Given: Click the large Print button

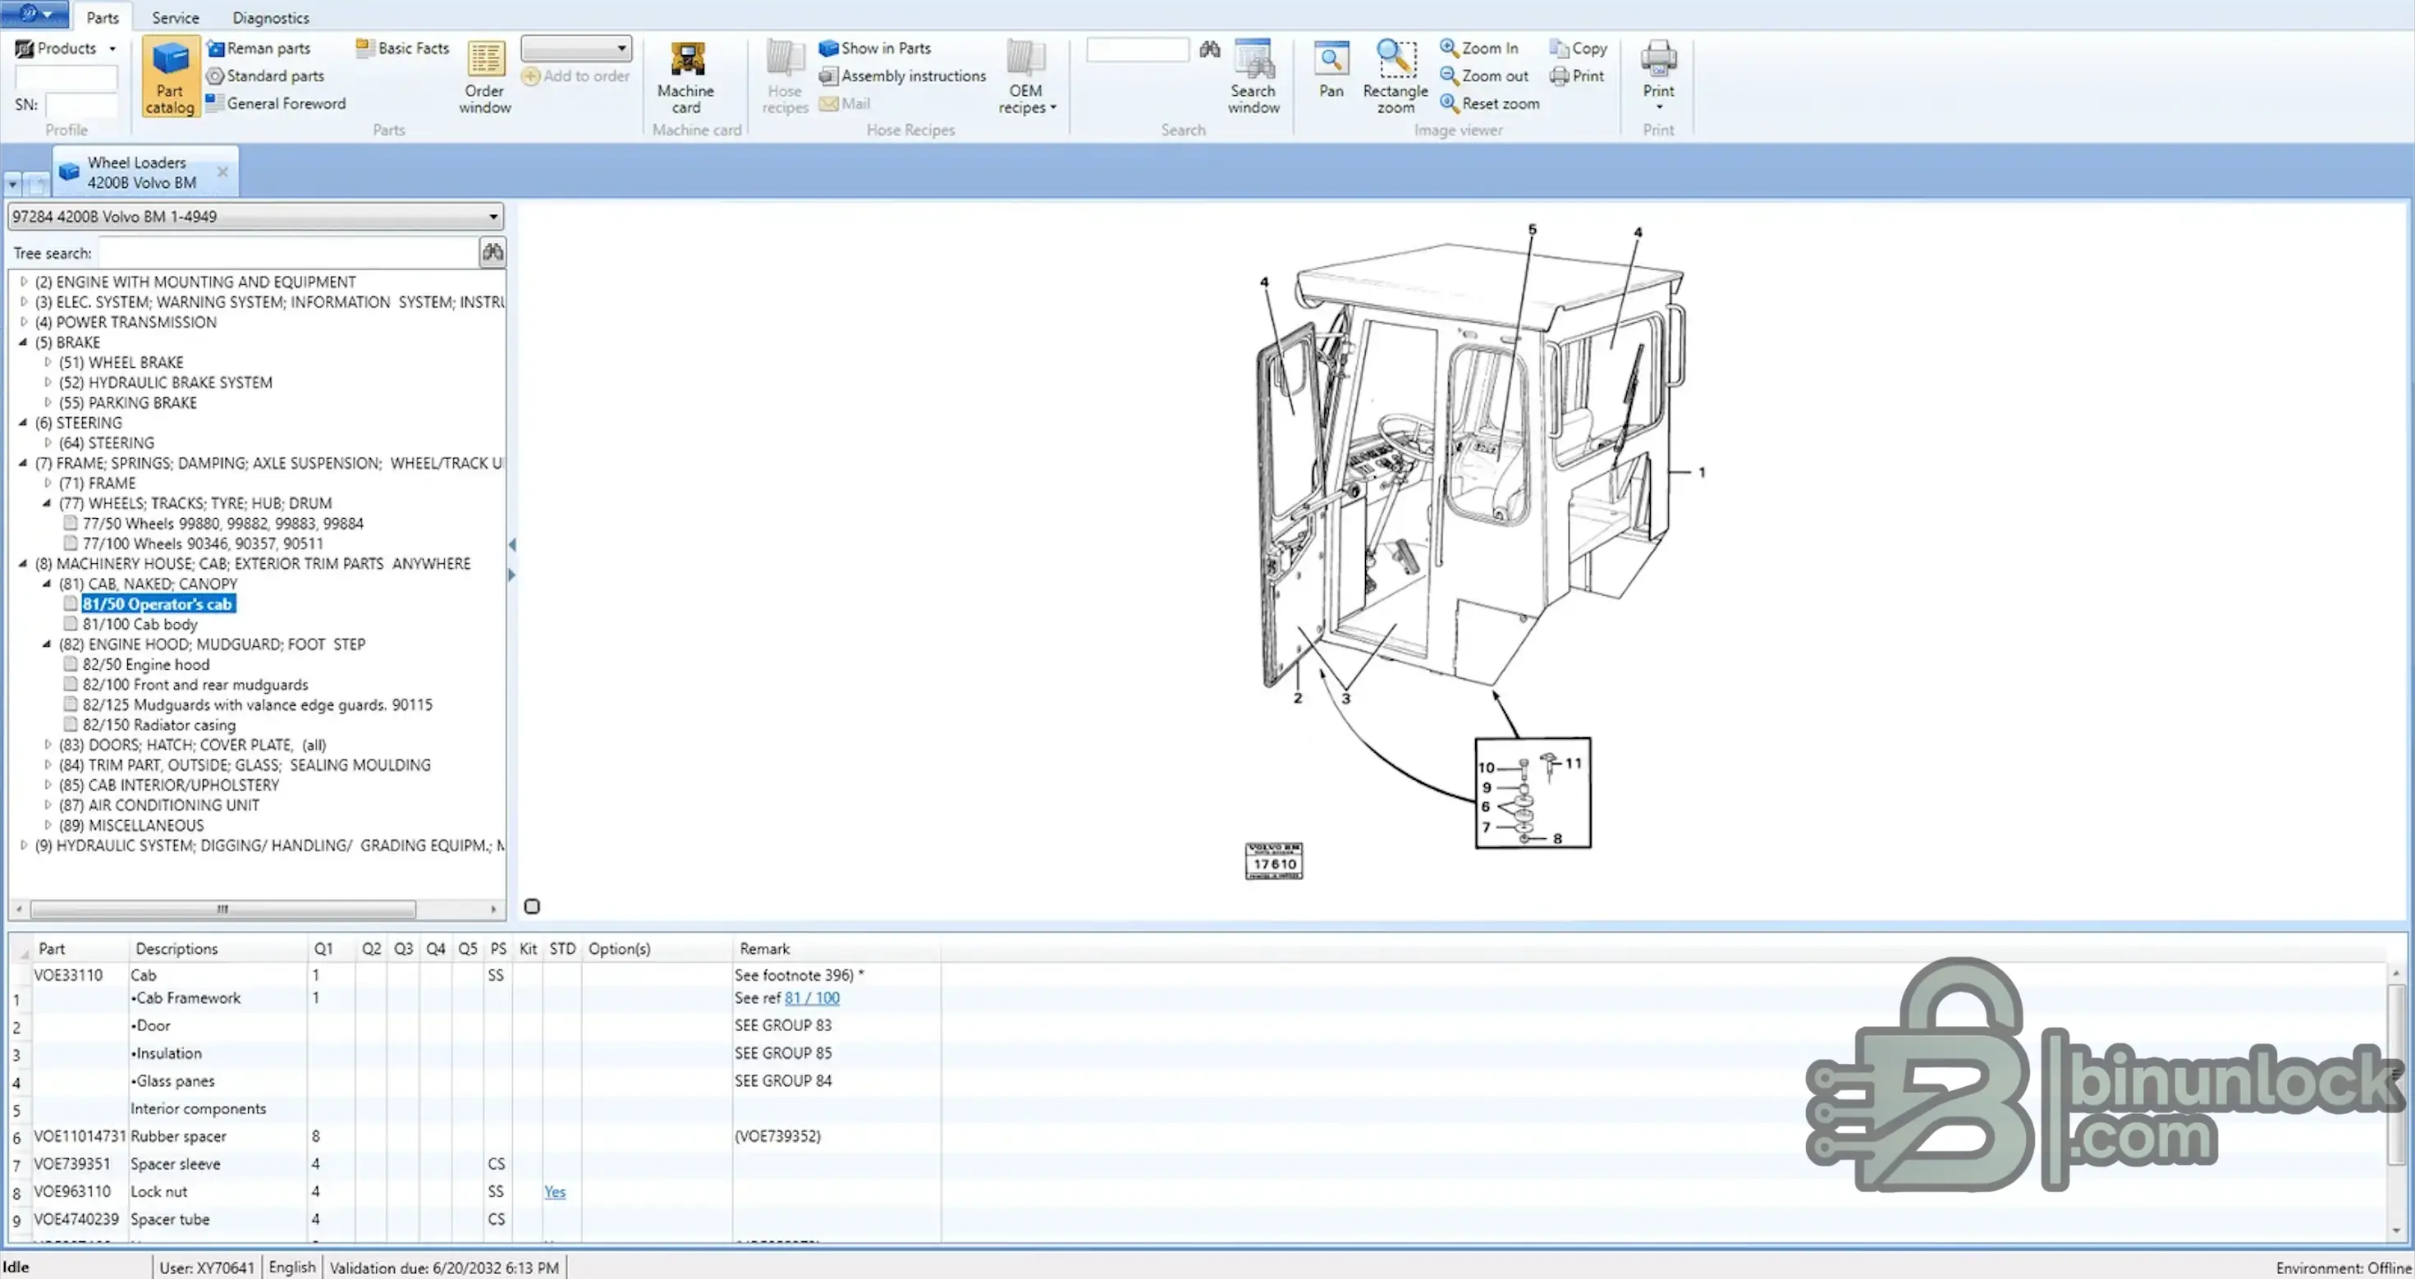Looking at the screenshot, I should click(1658, 75).
